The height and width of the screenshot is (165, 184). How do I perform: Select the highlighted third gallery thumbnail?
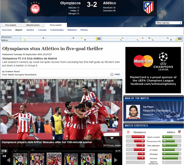click(54, 159)
